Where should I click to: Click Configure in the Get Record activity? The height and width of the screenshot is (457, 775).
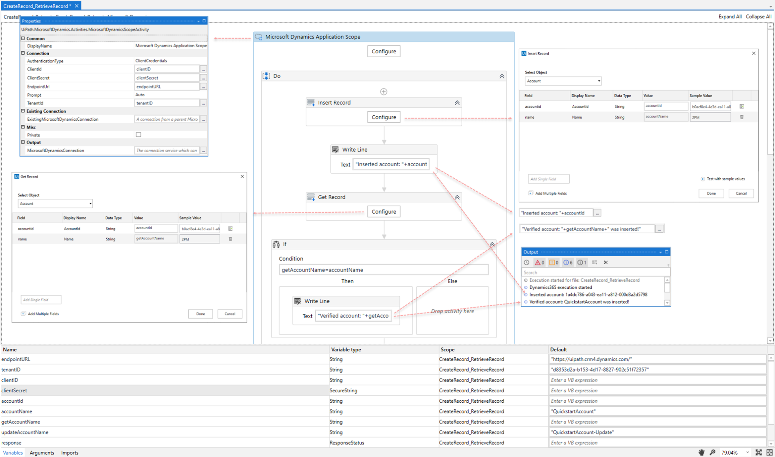point(383,212)
